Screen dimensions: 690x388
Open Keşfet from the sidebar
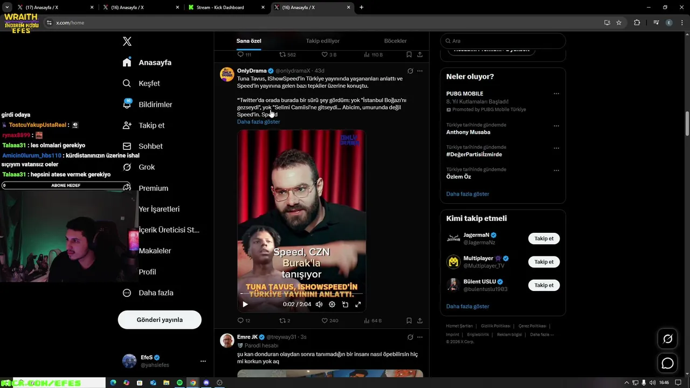(x=141, y=84)
